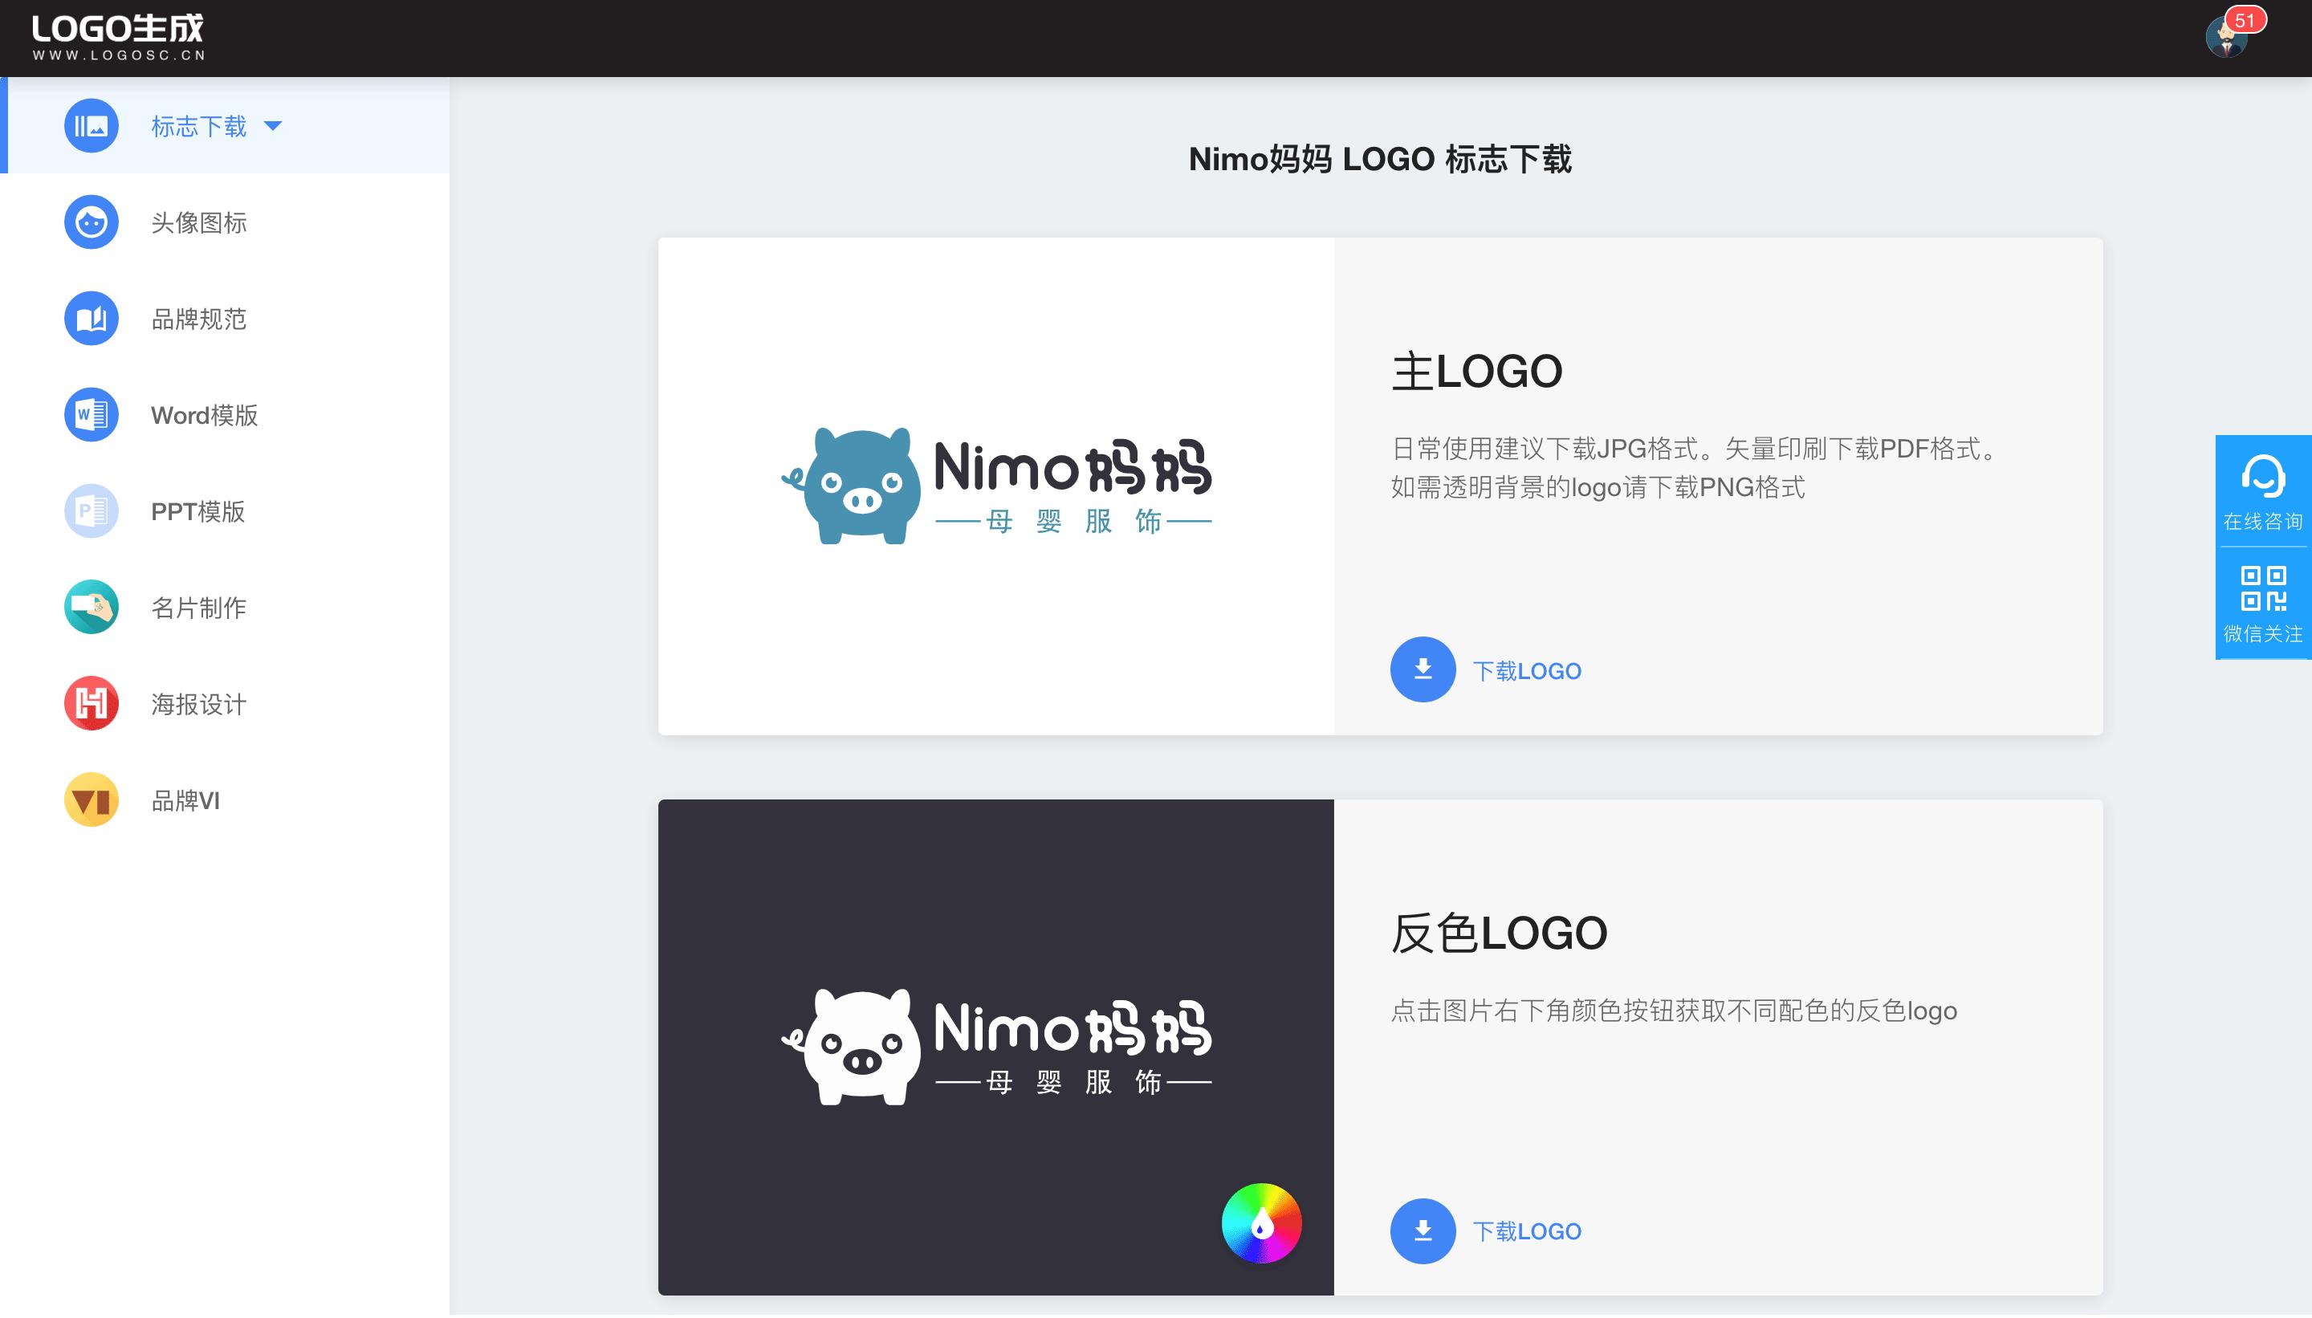Switch to the 头像图标 section
This screenshot has height=1318, width=2312.
tap(199, 222)
